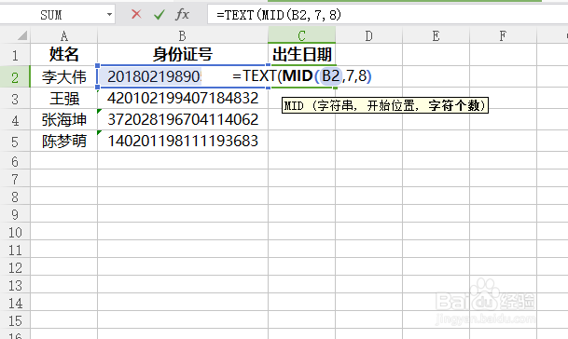Click the 出生日期 header cell
Viewport: 568px width, 339px height.
tap(302, 55)
